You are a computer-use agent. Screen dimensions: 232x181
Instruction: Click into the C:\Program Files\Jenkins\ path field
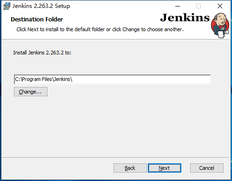[112, 79]
